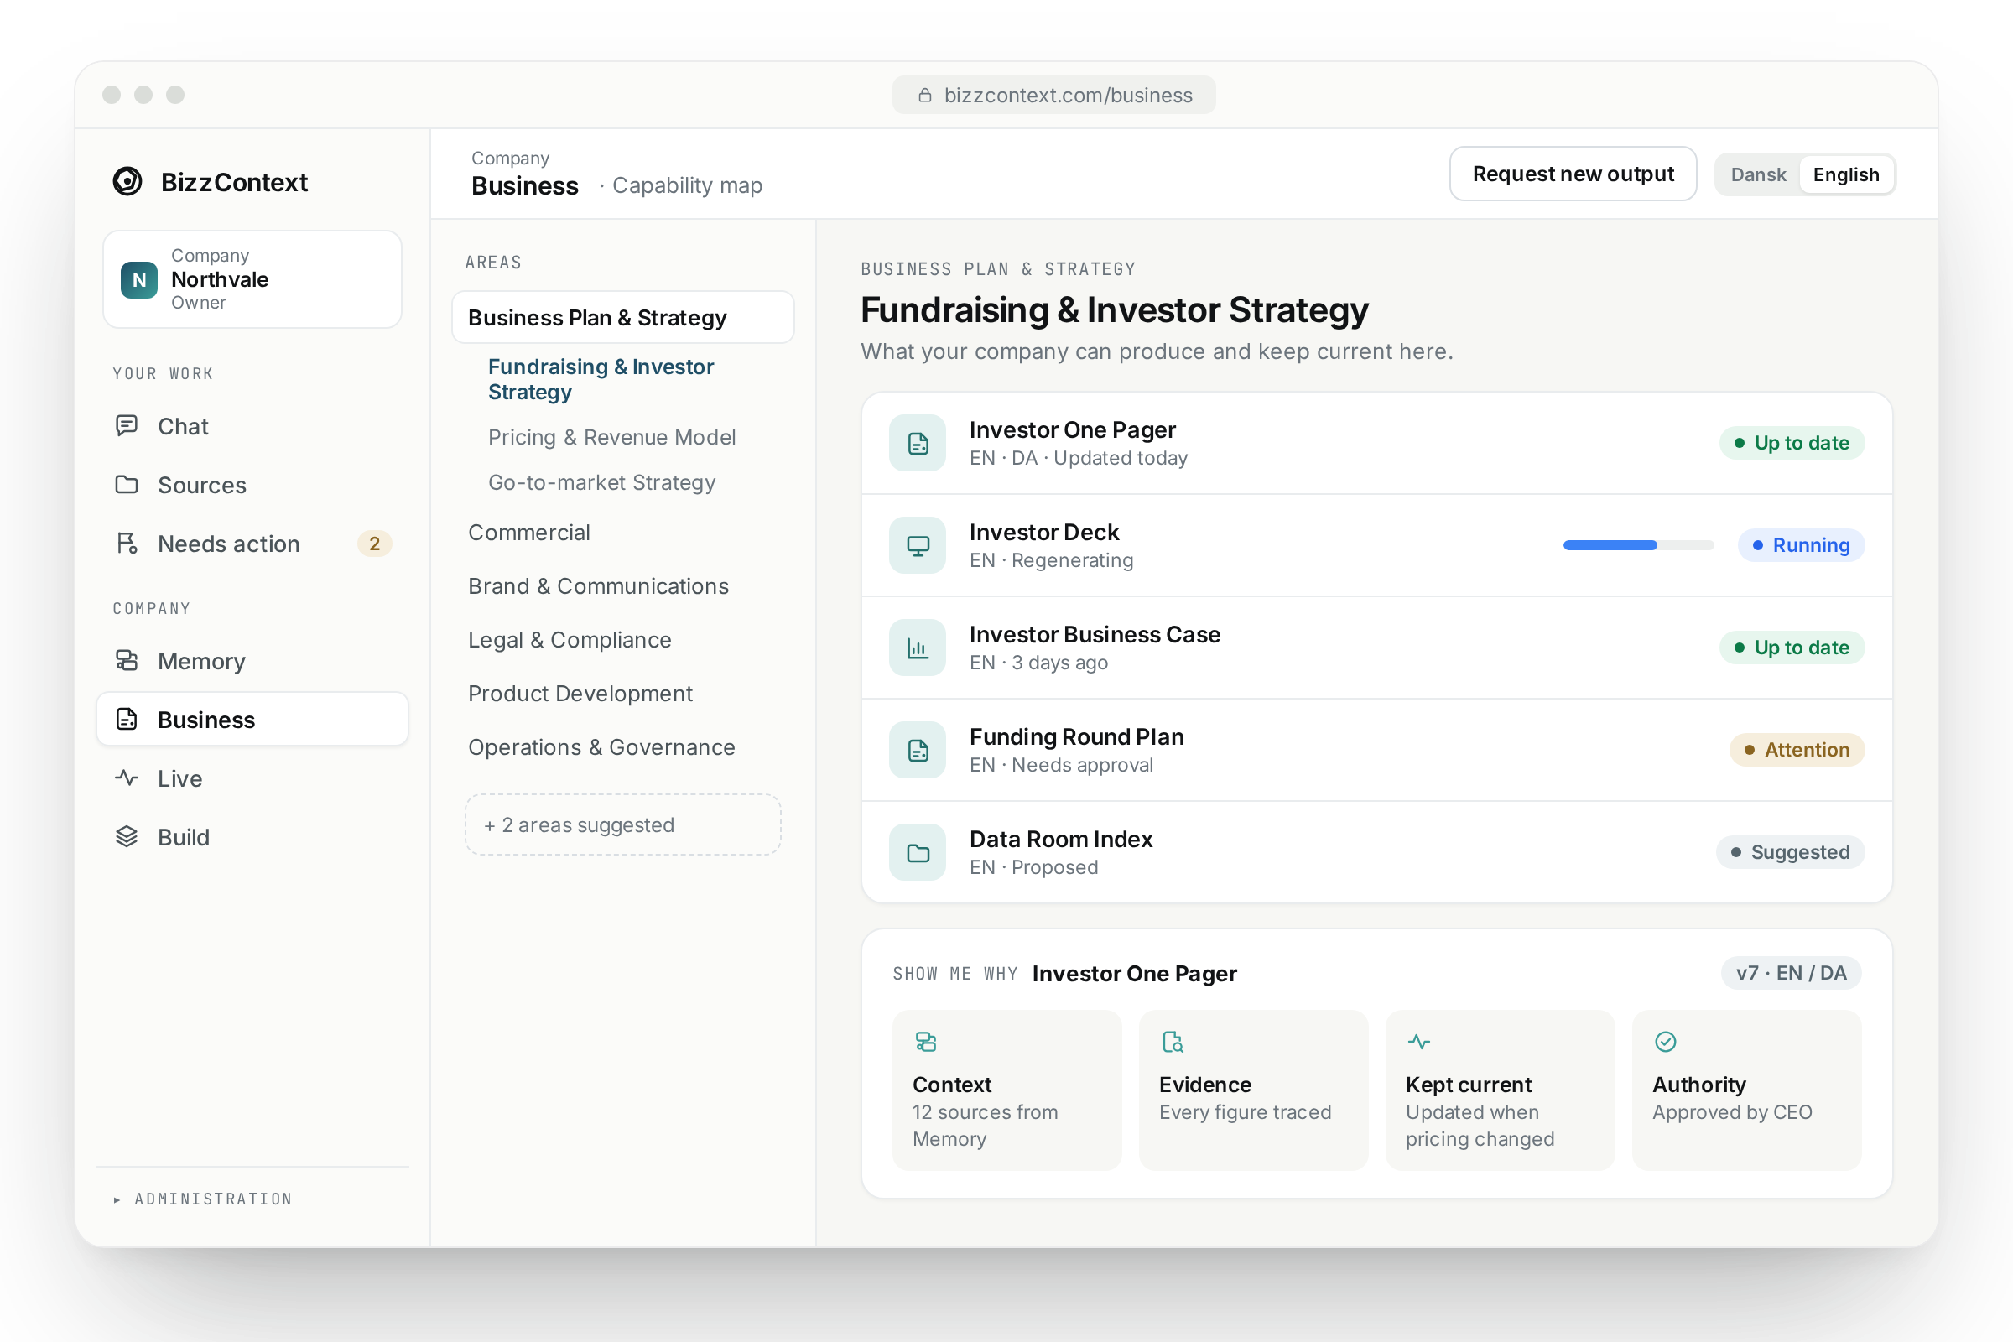Viewport: 2013px width, 1342px height.
Task: Click the Investor One Pager document icon
Action: pos(918,444)
